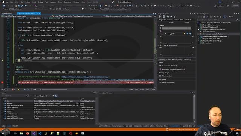Click the Step Over arrow icon

(130, 6)
